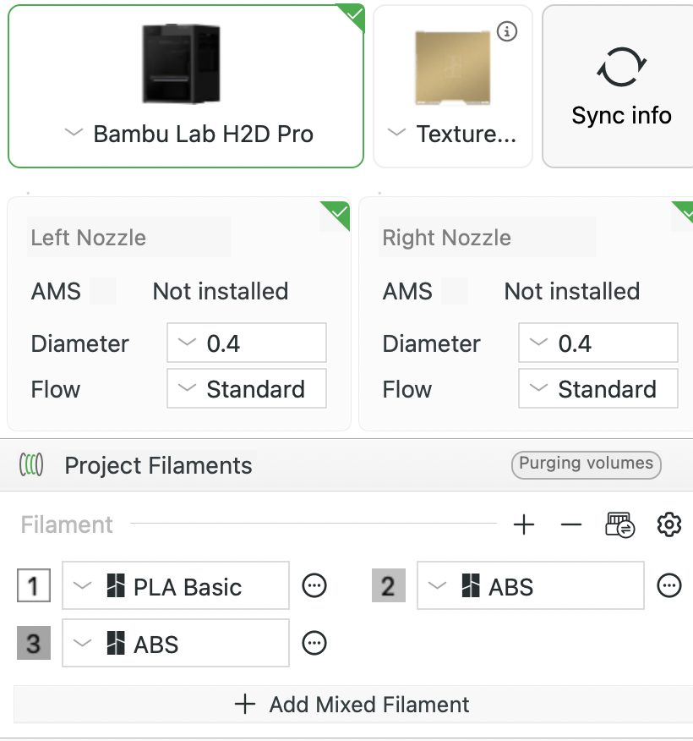This screenshot has width=693, height=741.
Task: Click the textured build plate thumbnail
Action: point(452,68)
